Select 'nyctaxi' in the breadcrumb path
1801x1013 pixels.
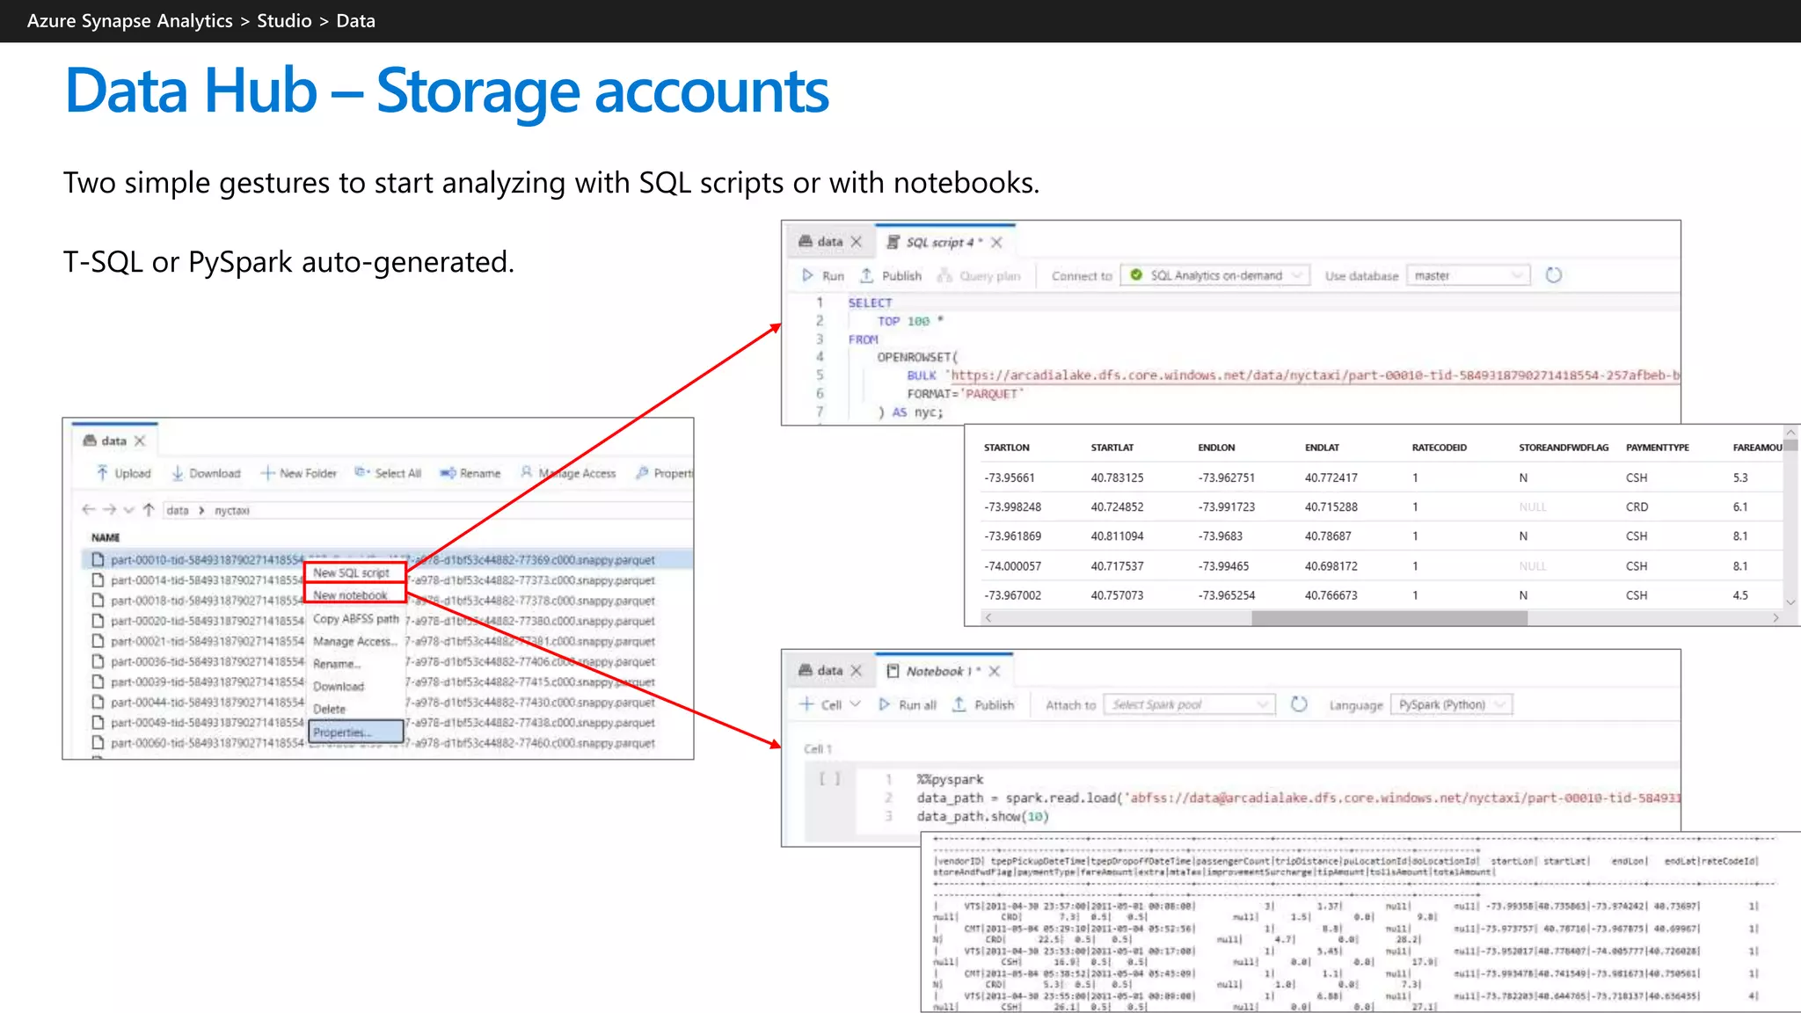coord(232,510)
